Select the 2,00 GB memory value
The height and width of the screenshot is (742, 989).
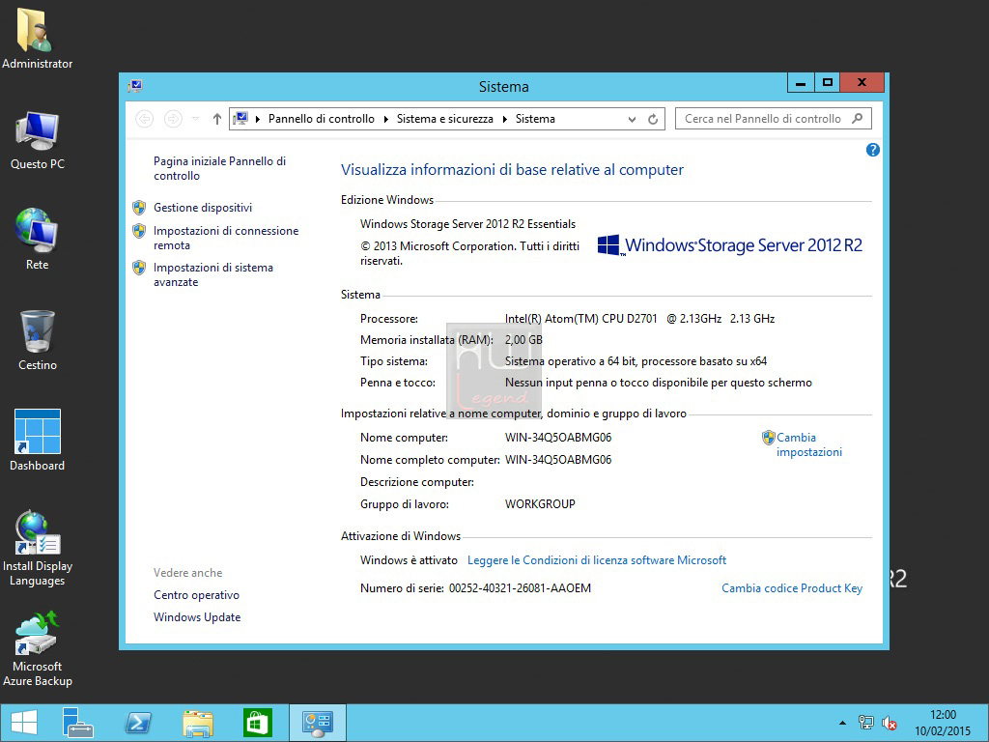pyautogui.click(x=523, y=340)
